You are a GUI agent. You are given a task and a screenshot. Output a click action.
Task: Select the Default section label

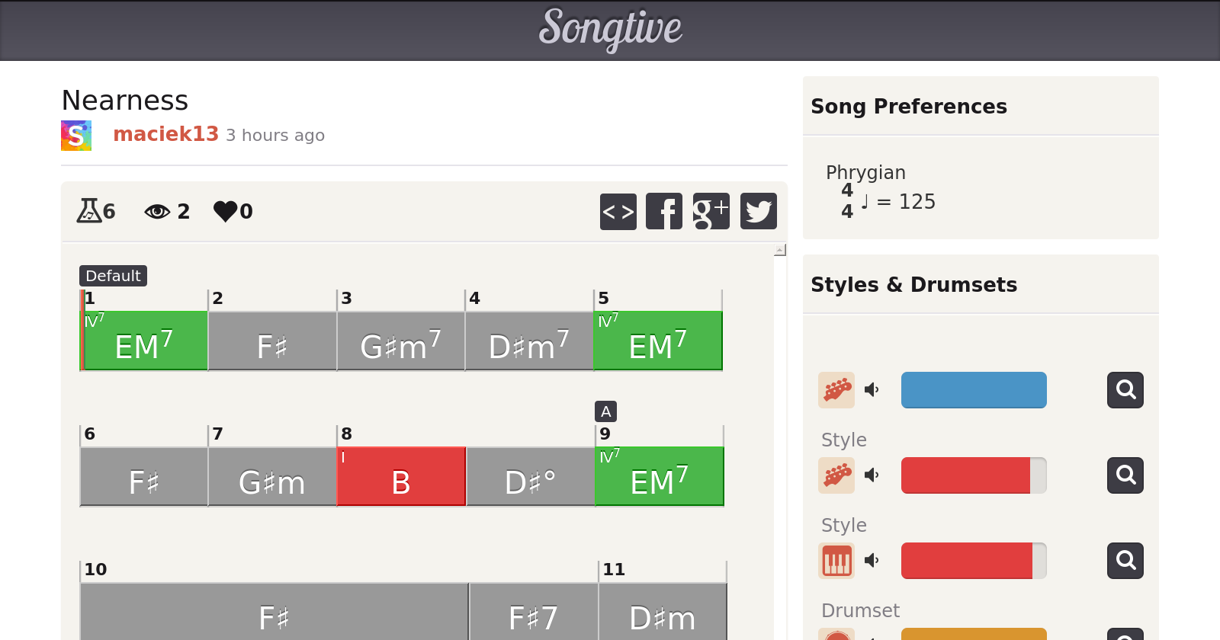tap(113, 276)
